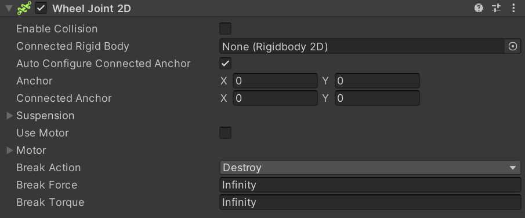Click the Rigidbody 2D object picker icon
This screenshot has width=525, height=218.
(x=513, y=46)
